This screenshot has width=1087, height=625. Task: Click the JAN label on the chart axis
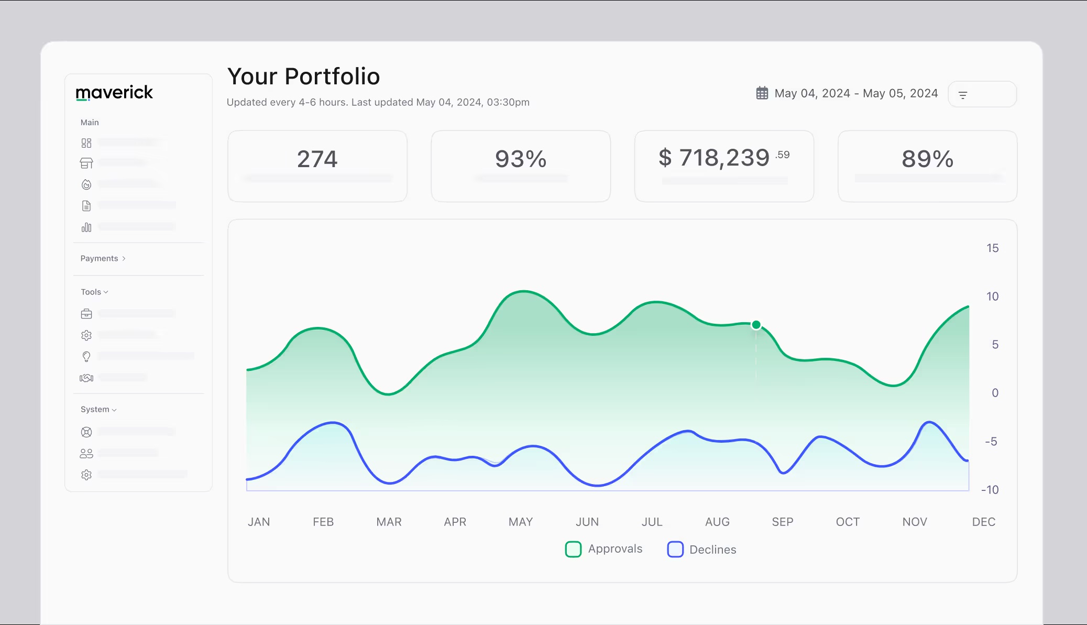[259, 522]
